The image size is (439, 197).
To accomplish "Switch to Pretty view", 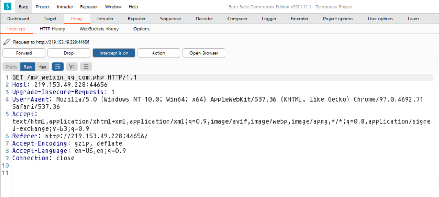I will click(12, 67).
